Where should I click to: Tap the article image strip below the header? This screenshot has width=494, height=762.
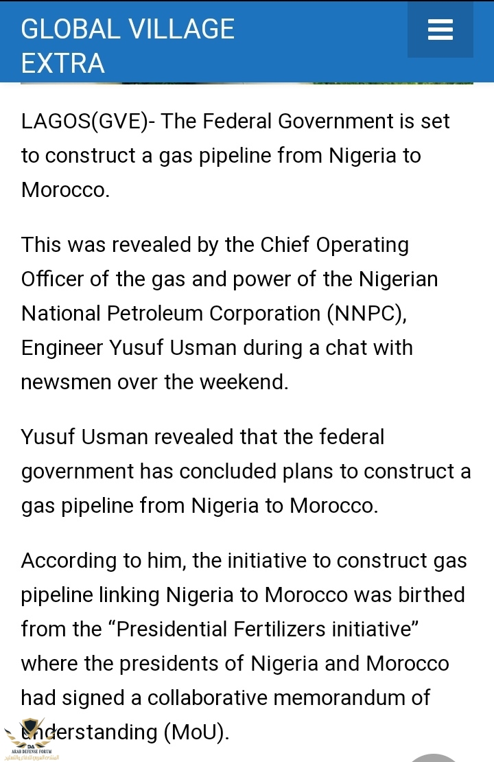coord(247,83)
